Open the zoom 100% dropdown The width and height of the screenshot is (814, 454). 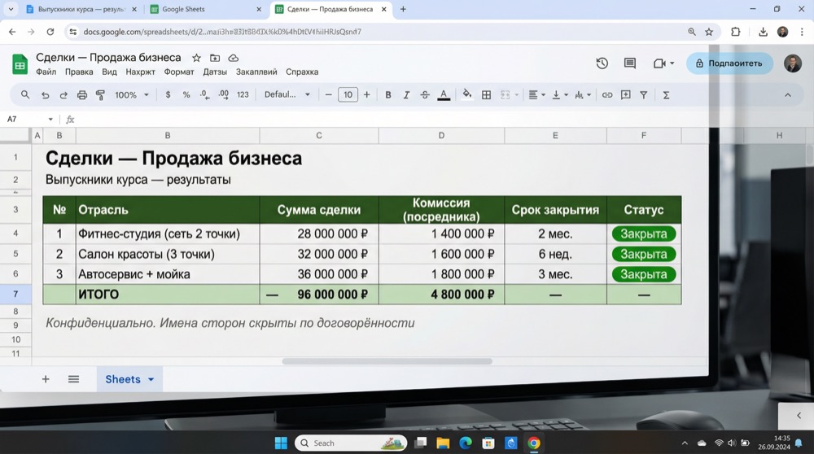[x=132, y=95]
